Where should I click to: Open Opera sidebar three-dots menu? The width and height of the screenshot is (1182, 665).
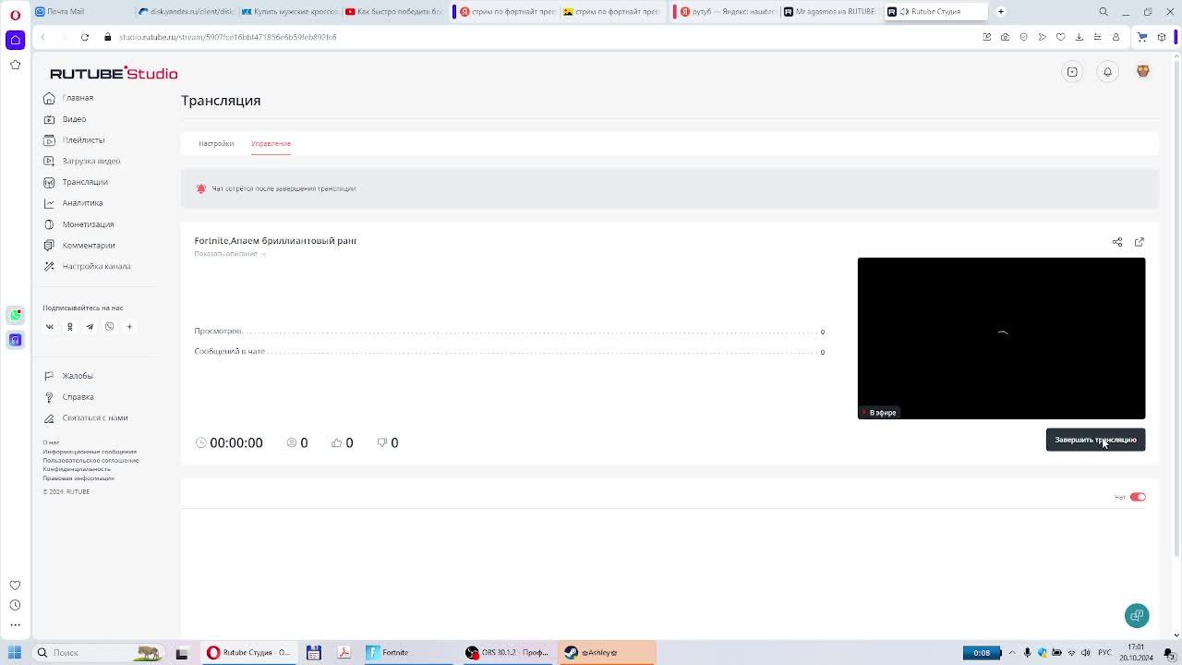(x=15, y=625)
